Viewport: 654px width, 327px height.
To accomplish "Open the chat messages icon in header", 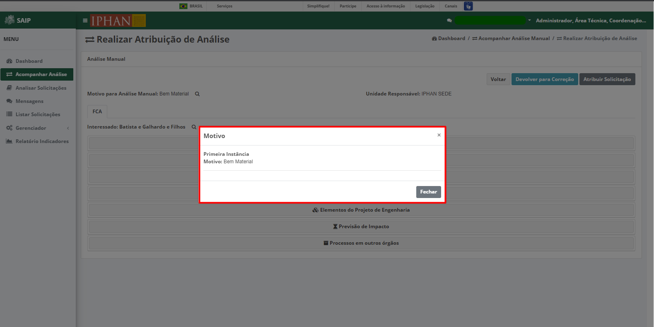I will (449, 20).
